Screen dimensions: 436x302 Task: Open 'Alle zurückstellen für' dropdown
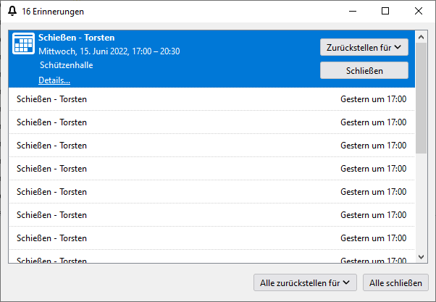[305, 282]
